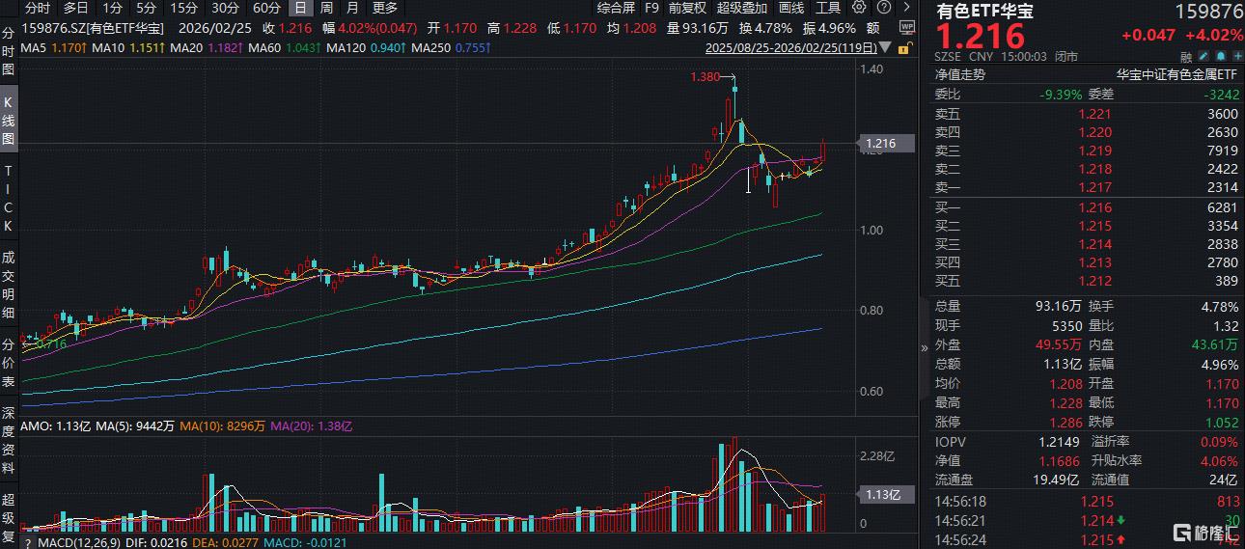Click the 有色ETF华宝 name in quote header
Screen dimensions: 1245x549
click(x=984, y=12)
